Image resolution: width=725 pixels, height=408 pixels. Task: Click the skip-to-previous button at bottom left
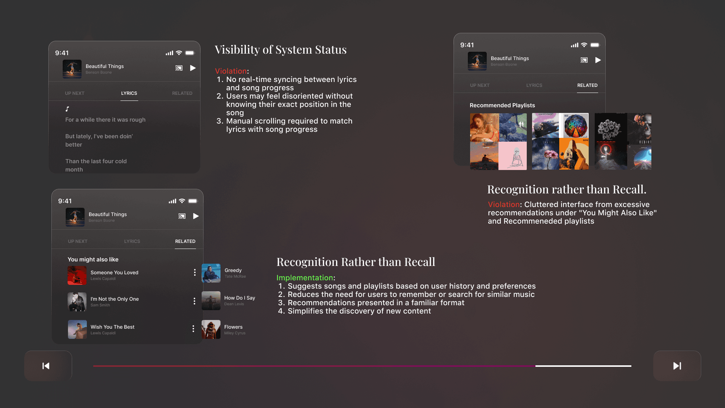pyautogui.click(x=48, y=366)
